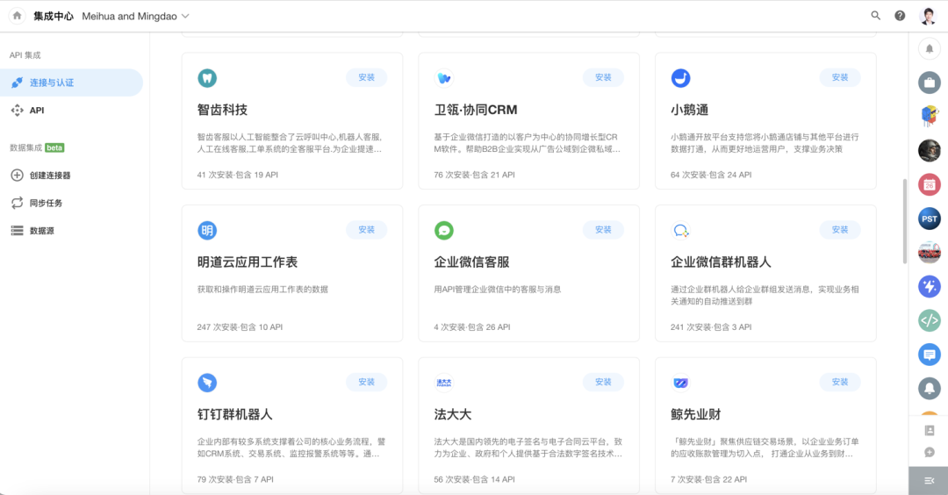Screen dimensions: 948x495
Task: Open the red calendar icon in right rail
Action: (x=930, y=184)
